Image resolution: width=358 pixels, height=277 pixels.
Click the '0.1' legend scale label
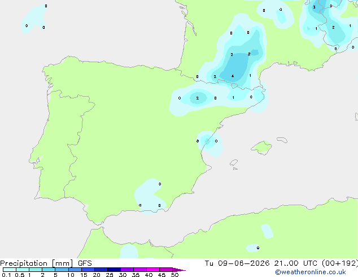point(6,275)
